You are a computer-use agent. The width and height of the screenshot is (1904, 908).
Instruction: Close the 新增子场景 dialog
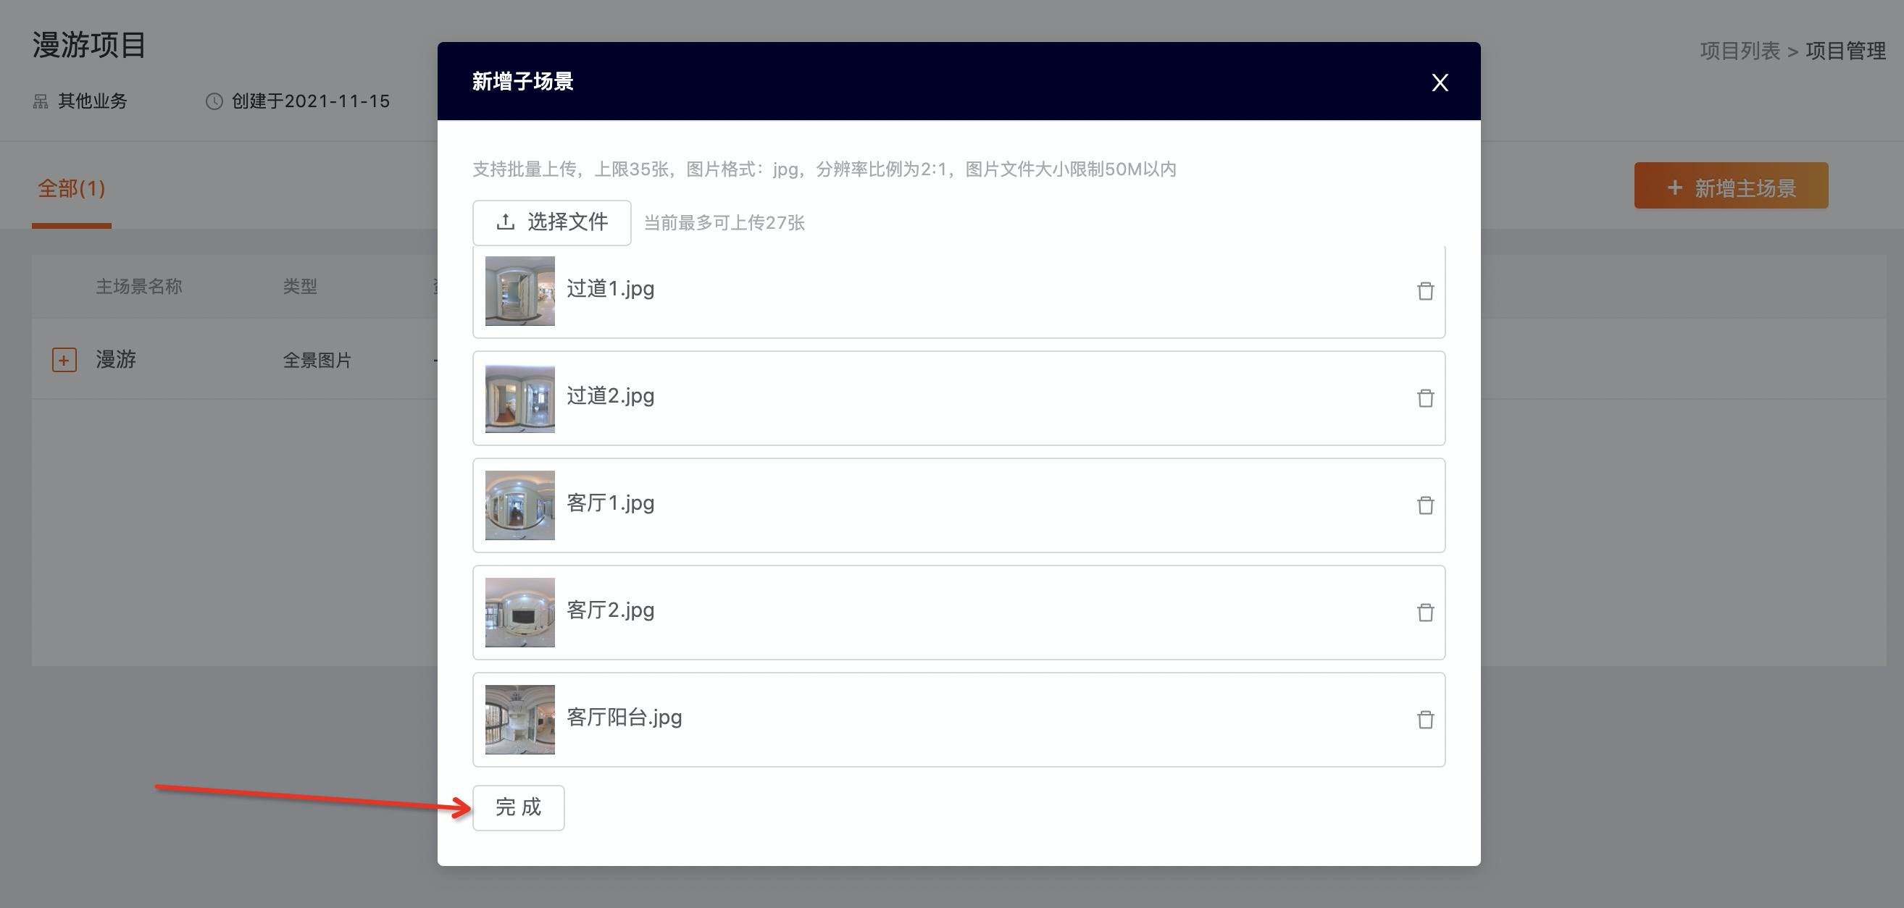coord(1440,82)
